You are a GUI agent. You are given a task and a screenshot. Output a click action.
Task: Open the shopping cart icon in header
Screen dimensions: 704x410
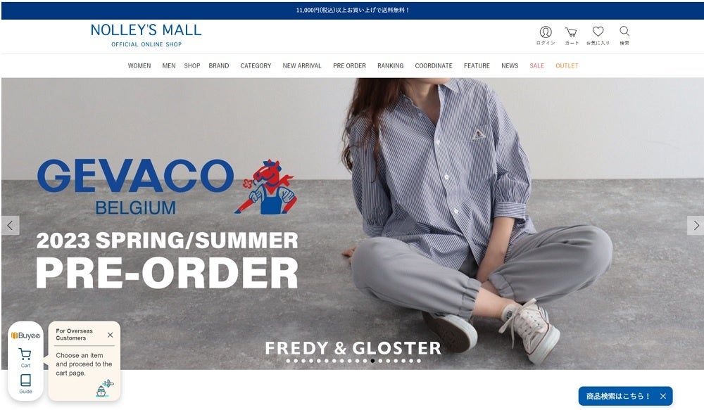tap(571, 35)
